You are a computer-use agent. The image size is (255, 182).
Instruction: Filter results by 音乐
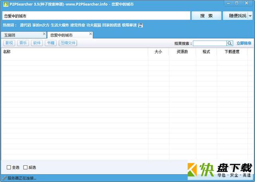pyautogui.click(x=23, y=43)
